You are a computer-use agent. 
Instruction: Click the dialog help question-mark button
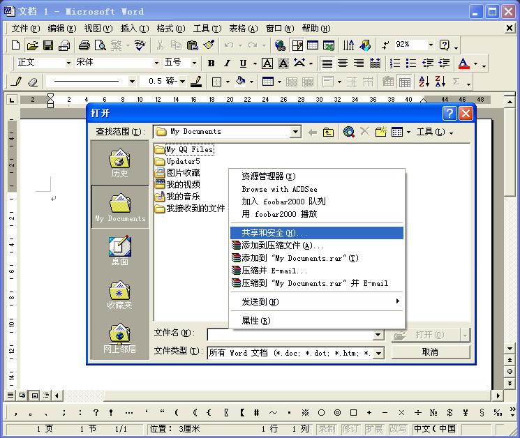[450, 113]
